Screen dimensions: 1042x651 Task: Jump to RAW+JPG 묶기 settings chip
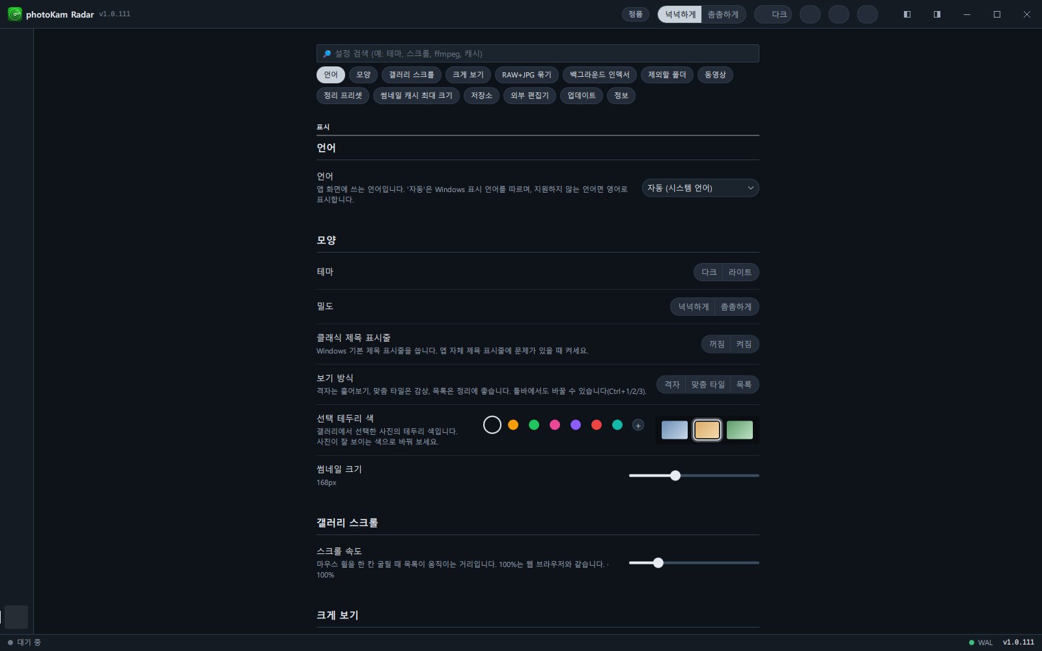tap(527, 75)
